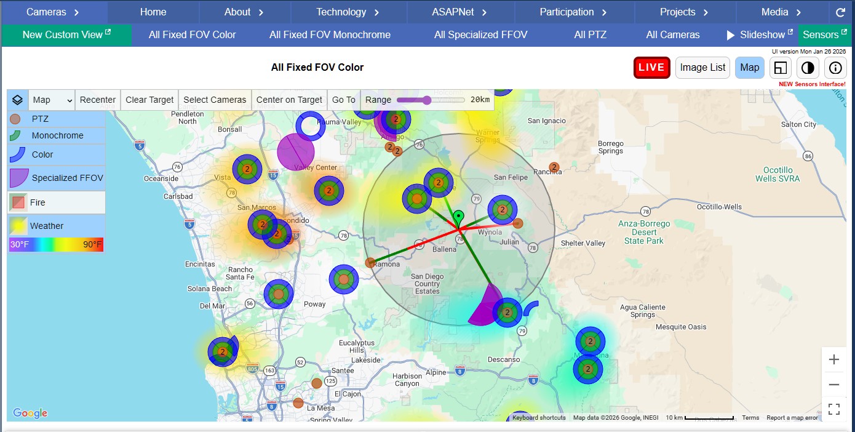Adjust the Range slider
This screenshot has height=432, width=855.
(x=427, y=100)
